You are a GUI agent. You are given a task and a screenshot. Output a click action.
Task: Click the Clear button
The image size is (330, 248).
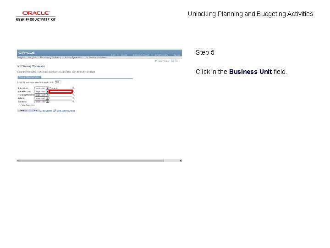pyautogui.click(x=34, y=111)
